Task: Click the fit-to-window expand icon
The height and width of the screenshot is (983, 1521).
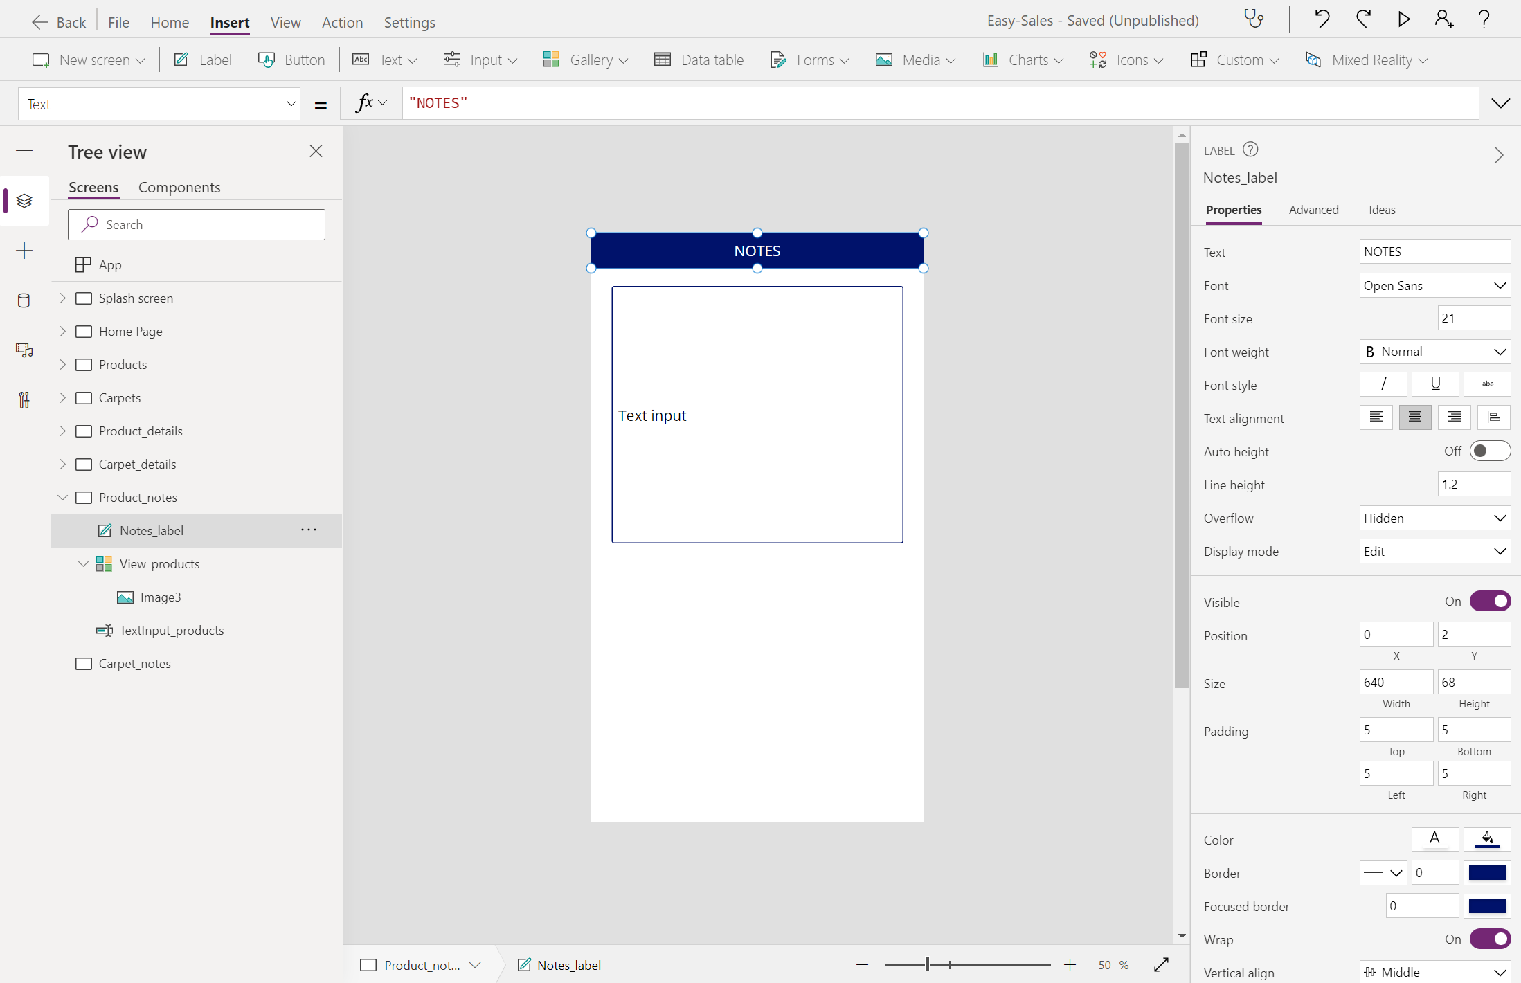Action: click(1161, 964)
